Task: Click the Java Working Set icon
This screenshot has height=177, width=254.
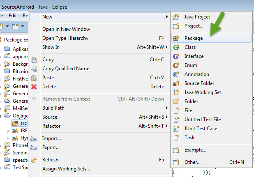Action: 176,92
